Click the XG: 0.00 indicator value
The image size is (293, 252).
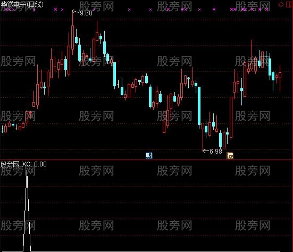coord(34,164)
